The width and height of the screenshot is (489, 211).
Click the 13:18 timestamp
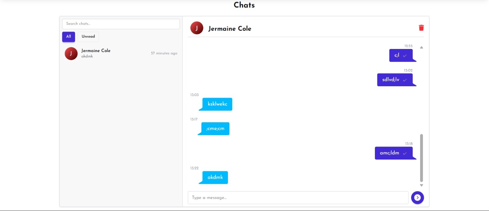pos(409,144)
